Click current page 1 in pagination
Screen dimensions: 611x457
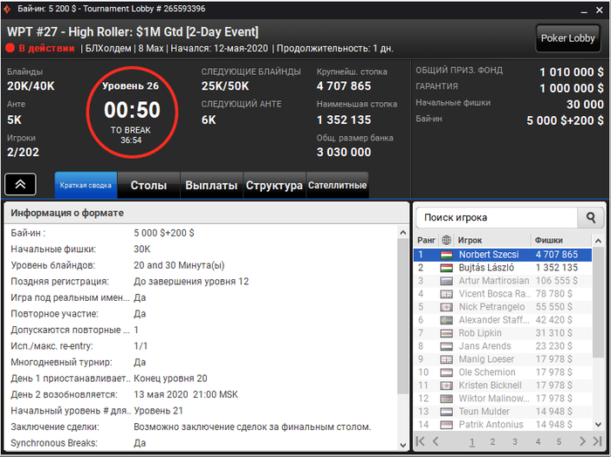(472, 442)
